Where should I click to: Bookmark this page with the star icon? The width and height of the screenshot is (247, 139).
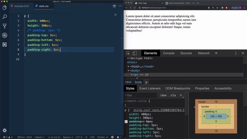point(217,8)
